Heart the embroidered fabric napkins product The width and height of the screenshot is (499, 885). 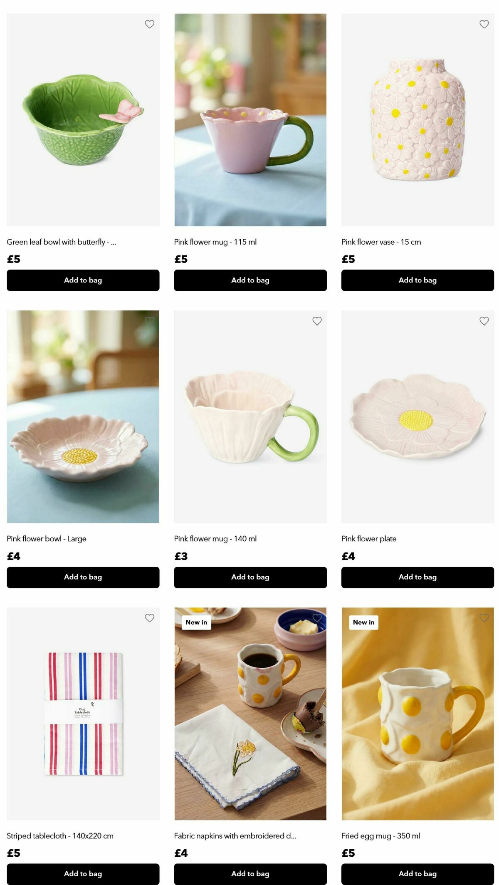[317, 618]
